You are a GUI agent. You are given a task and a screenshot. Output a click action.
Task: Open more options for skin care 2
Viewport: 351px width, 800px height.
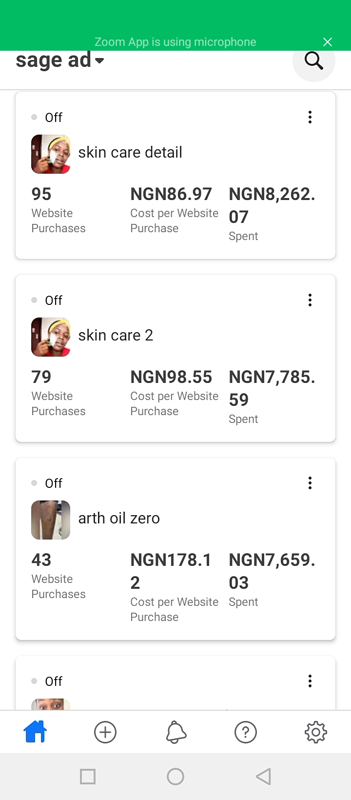[x=310, y=300]
